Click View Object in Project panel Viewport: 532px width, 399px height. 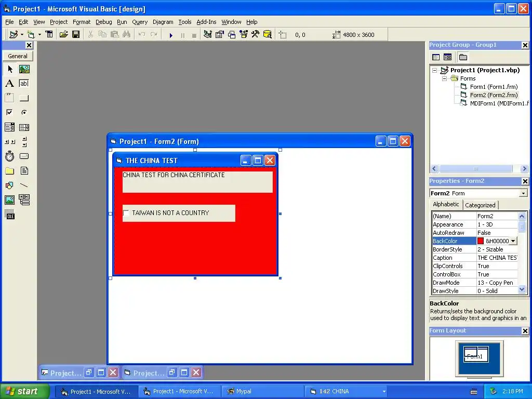click(447, 57)
